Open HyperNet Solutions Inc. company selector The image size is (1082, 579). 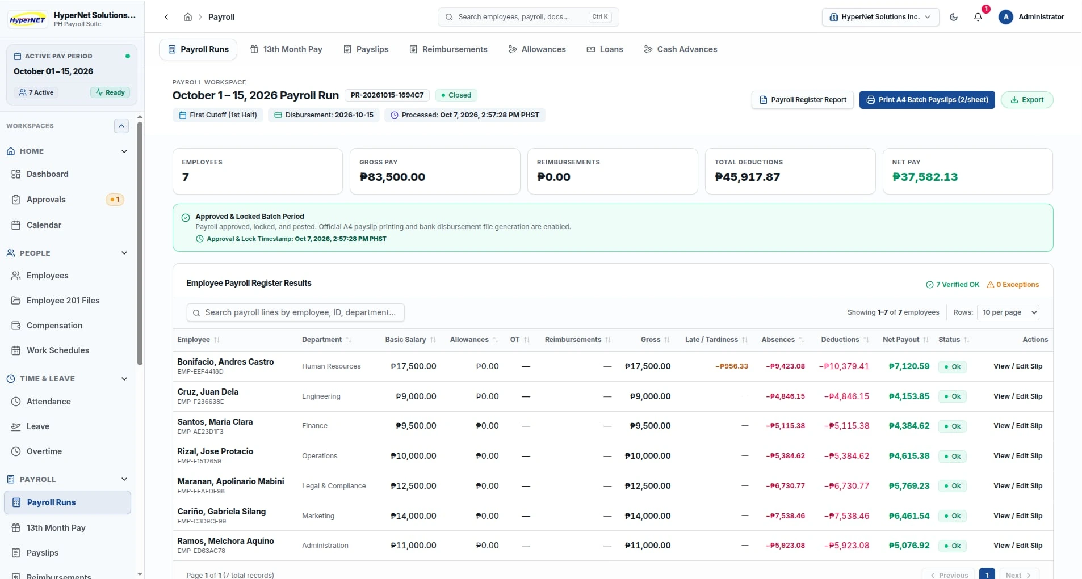click(x=880, y=17)
